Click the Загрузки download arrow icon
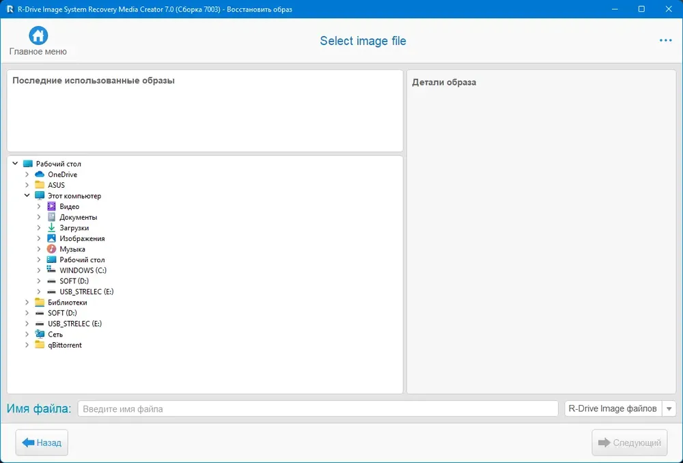Image resolution: width=683 pixels, height=463 pixels. click(x=51, y=228)
